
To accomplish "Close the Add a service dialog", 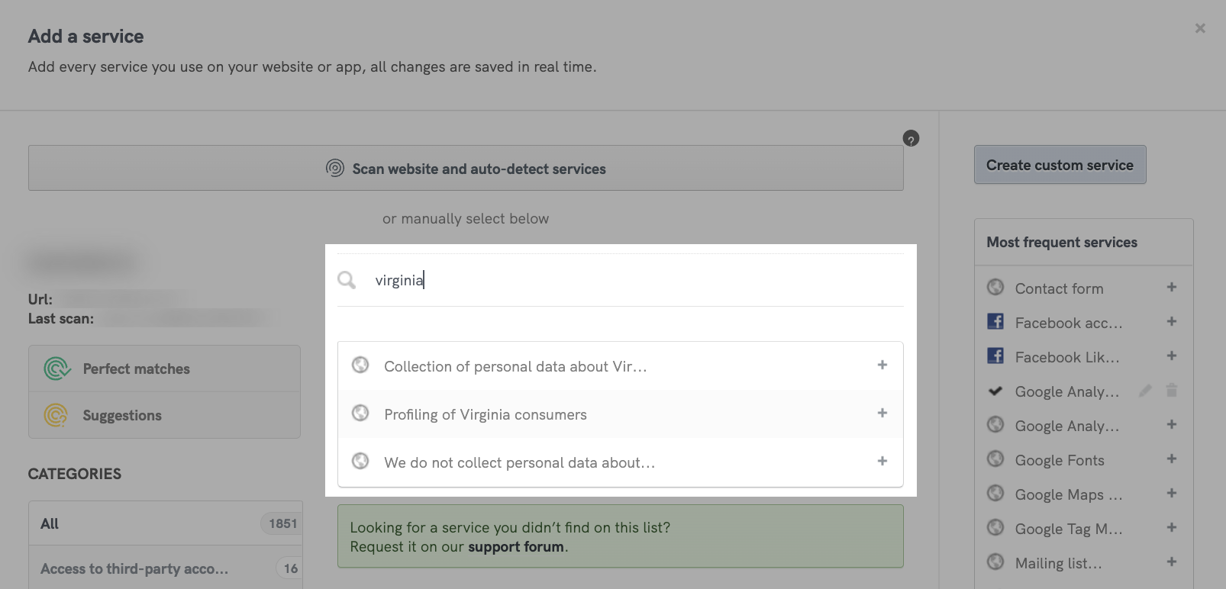I will pyautogui.click(x=1200, y=28).
